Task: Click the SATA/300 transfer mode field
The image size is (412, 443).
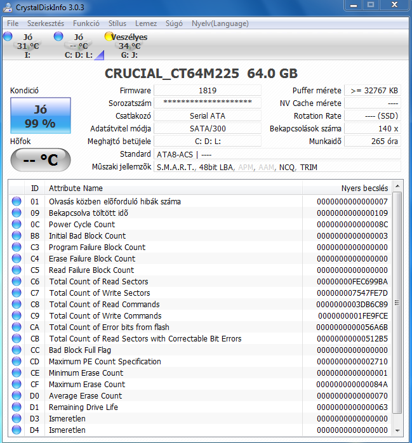Action: pyautogui.click(x=208, y=129)
